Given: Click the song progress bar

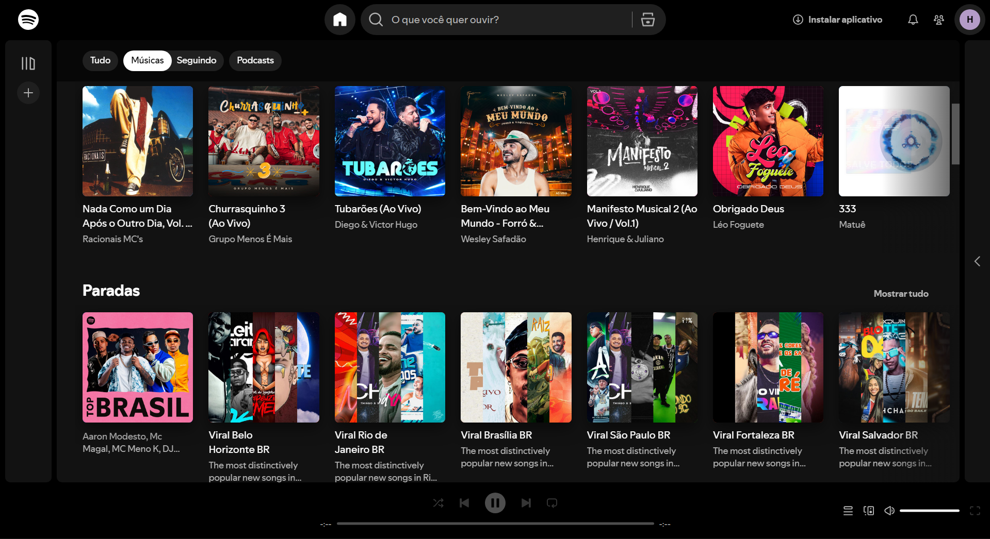Looking at the screenshot, I should click(495, 524).
